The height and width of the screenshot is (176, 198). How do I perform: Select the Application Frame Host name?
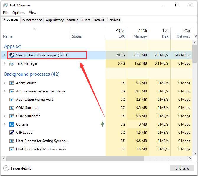pos(34,100)
